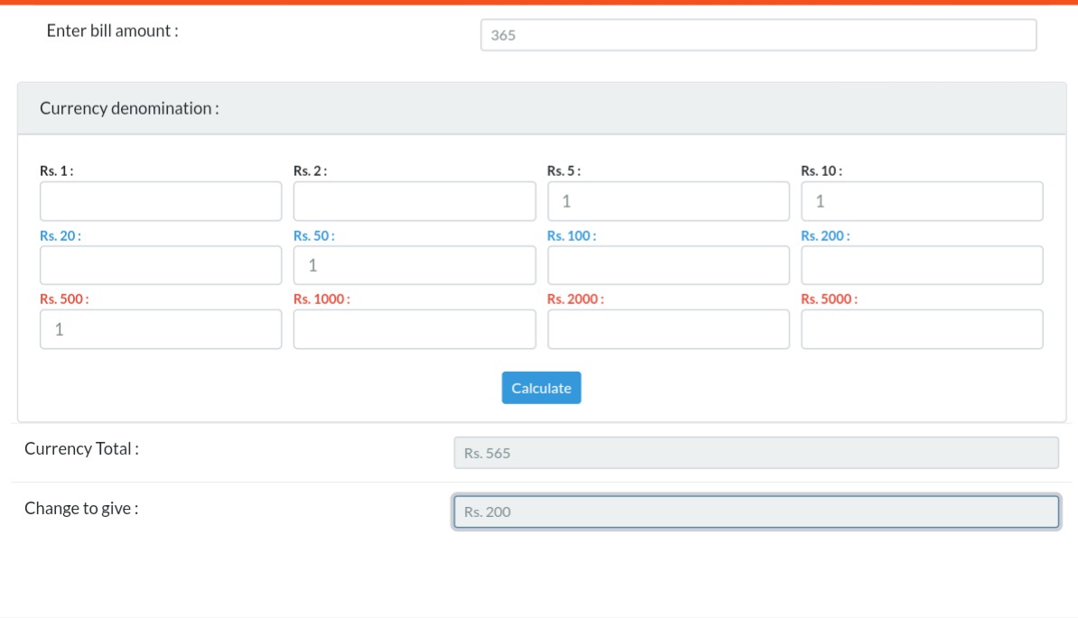Select the Rs. 1000 input box
This screenshot has width=1078, height=618.
(x=414, y=329)
